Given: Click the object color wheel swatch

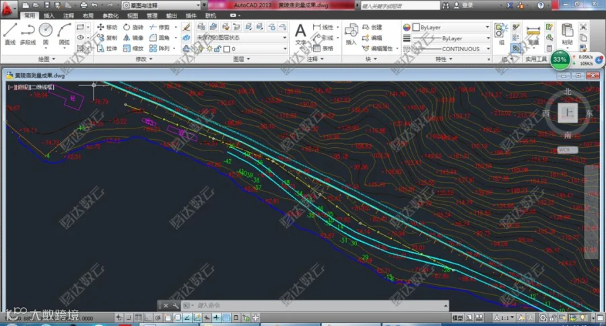Looking at the screenshot, I should tap(407, 28).
